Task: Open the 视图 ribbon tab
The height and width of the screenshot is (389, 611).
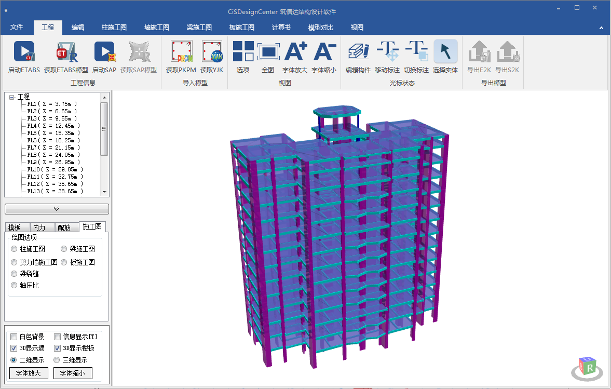Action: (x=357, y=28)
